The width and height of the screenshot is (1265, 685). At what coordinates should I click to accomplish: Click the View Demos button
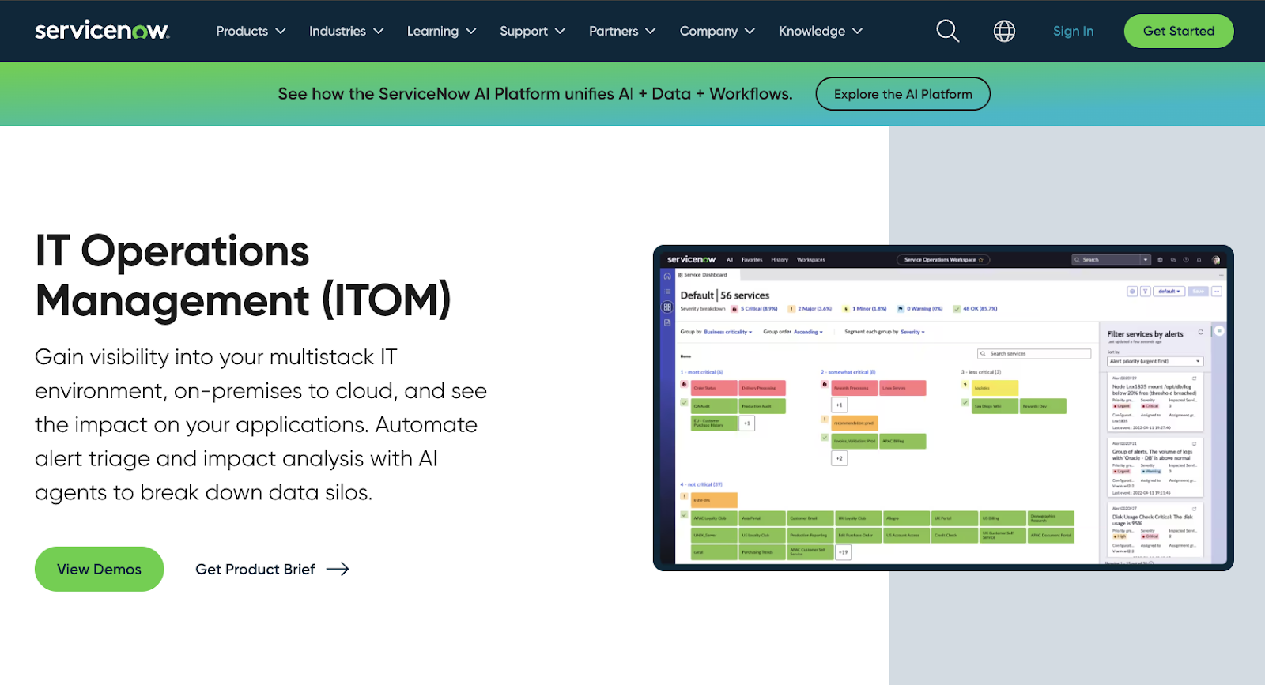click(99, 569)
